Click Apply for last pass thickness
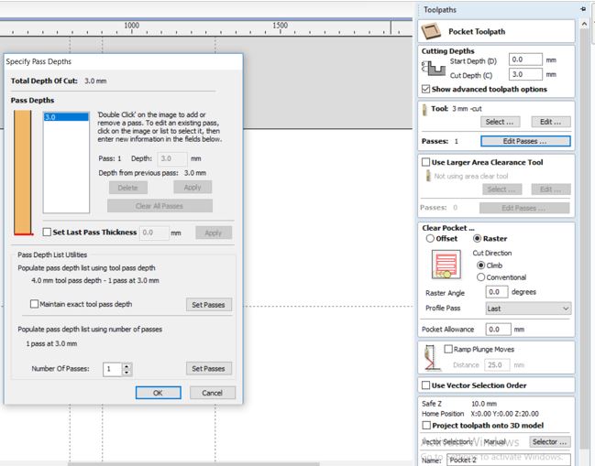Image resolution: width=595 pixels, height=466 pixels. (x=214, y=233)
